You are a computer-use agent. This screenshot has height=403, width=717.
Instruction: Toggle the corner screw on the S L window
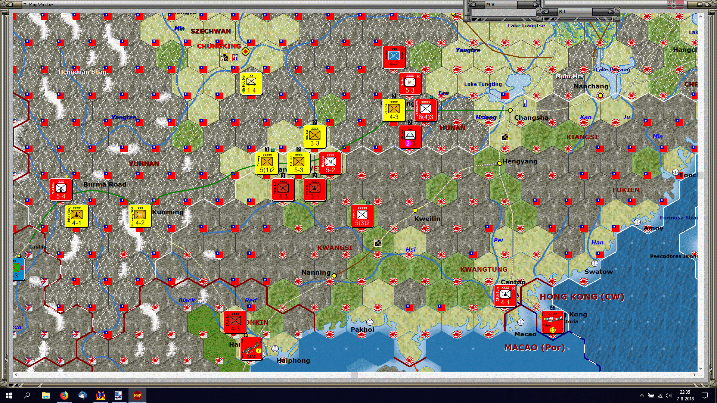617,10
